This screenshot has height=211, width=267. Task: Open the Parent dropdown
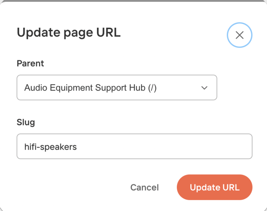[x=117, y=88]
